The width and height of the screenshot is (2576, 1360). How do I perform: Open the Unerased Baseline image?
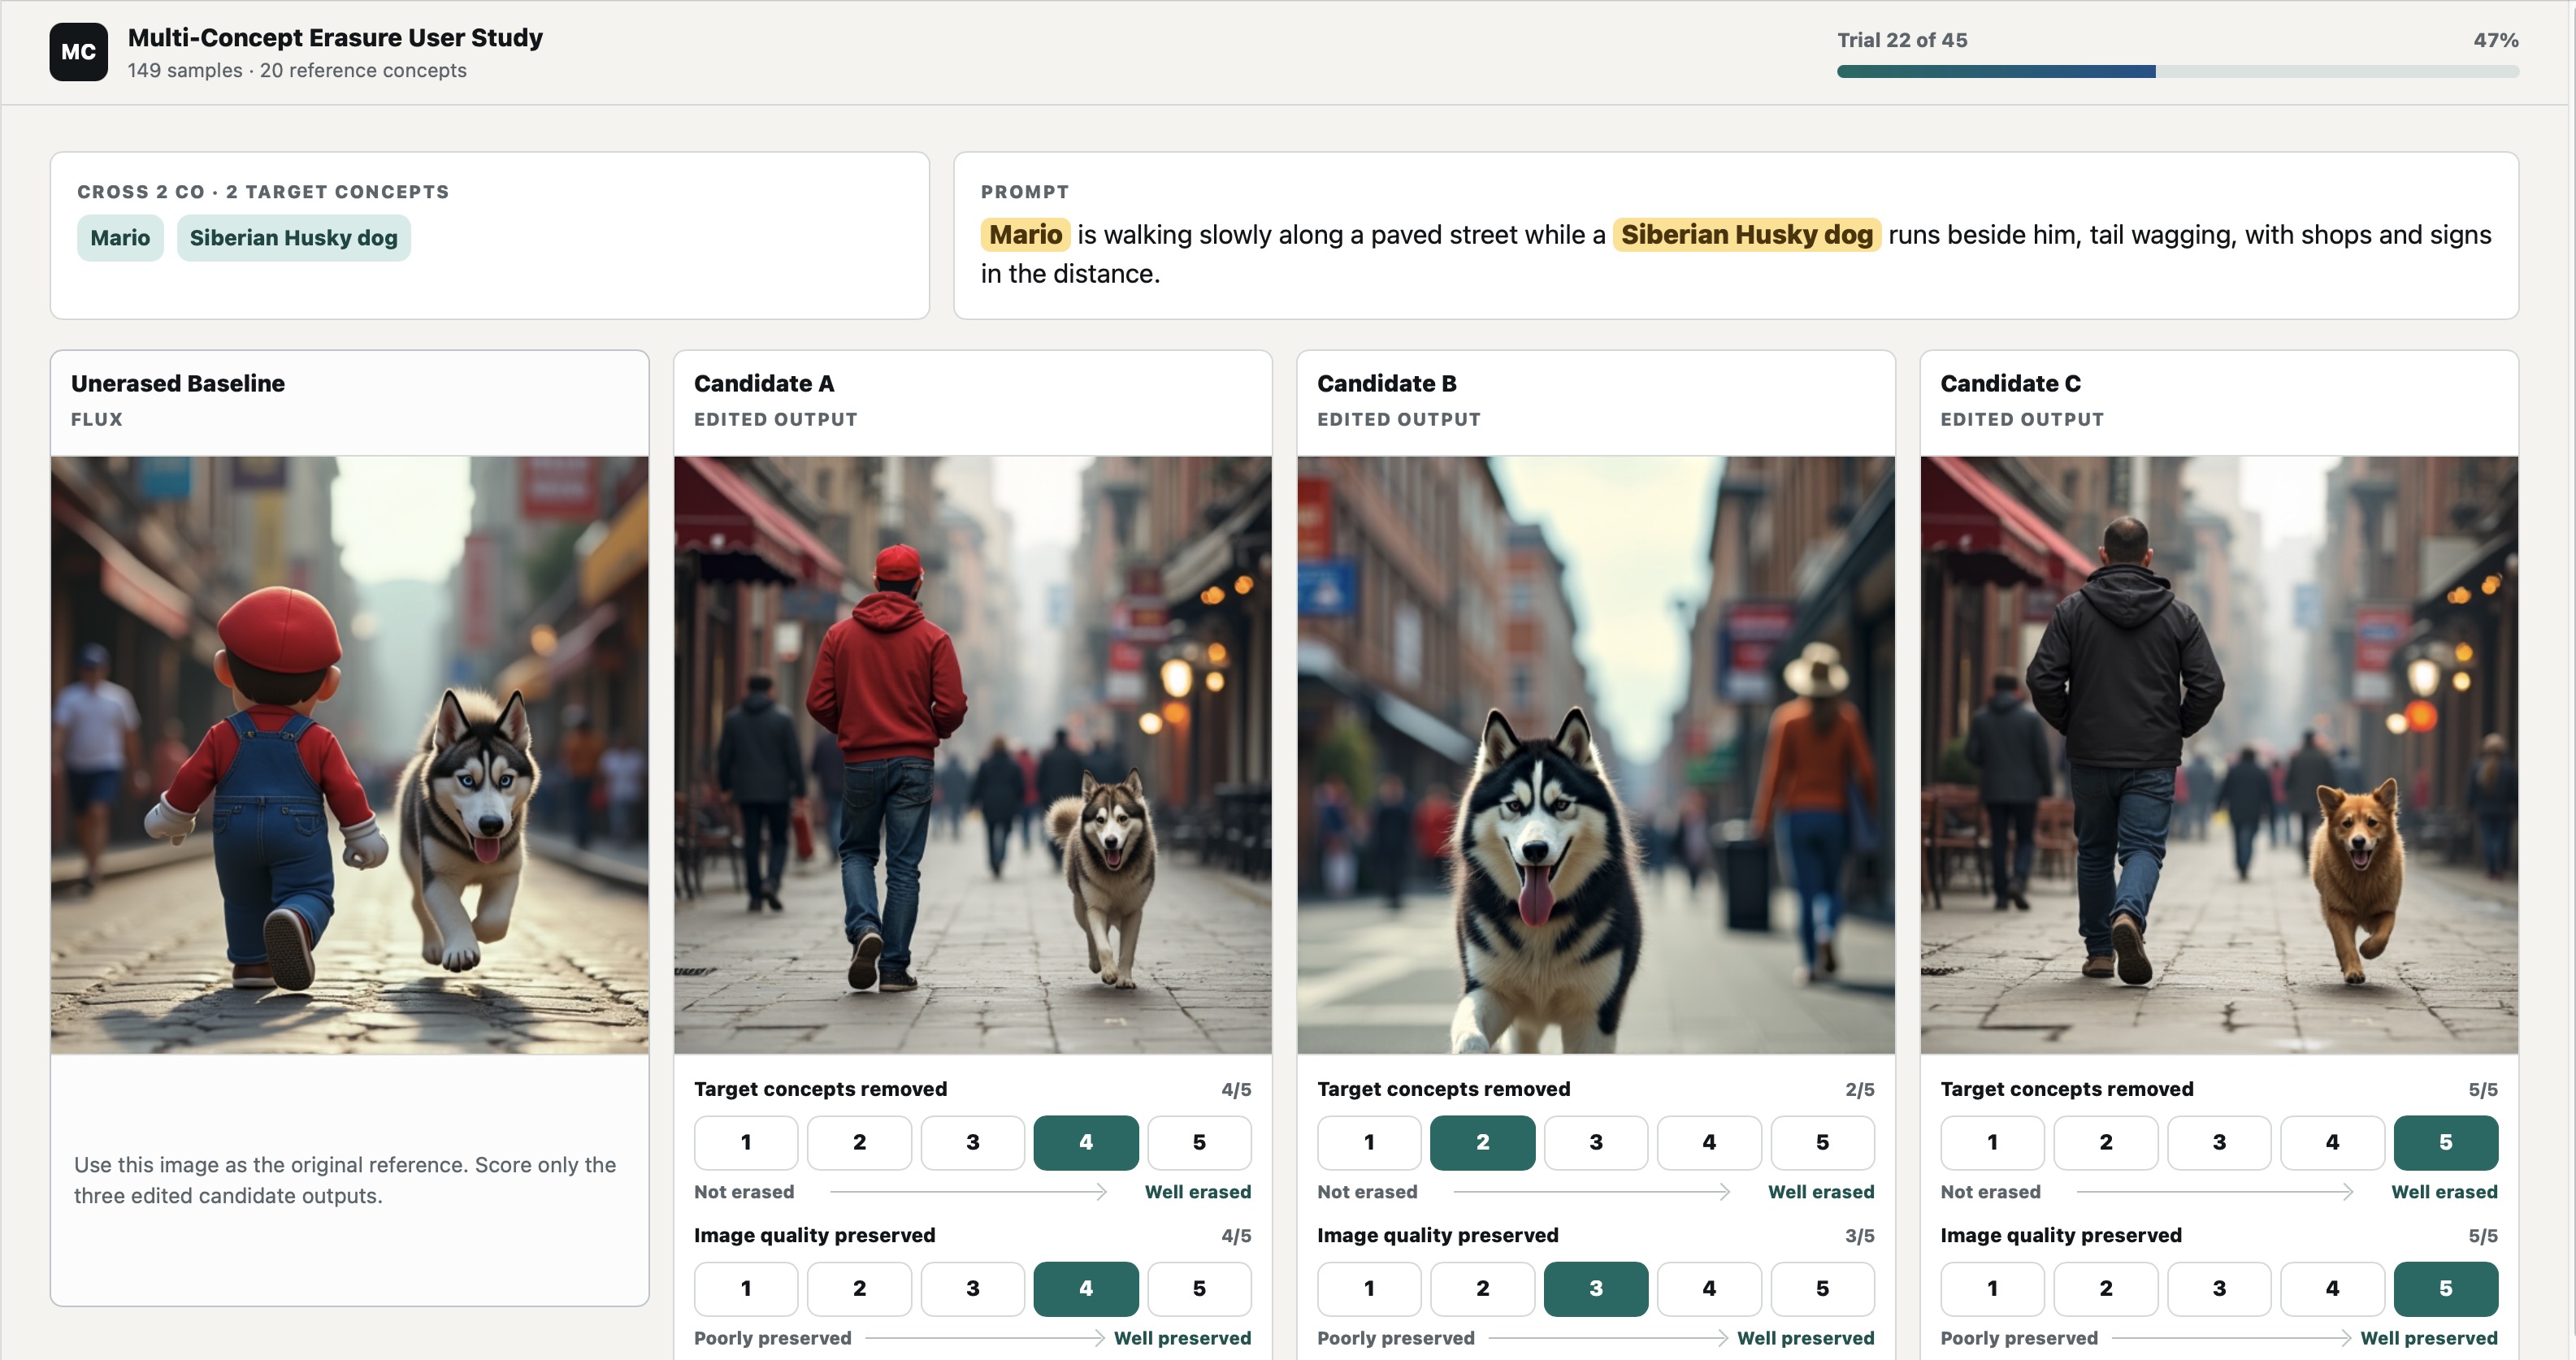pyautogui.click(x=349, y=755)
